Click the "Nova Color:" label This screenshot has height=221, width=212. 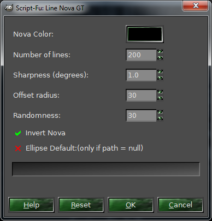click(33, 34)
